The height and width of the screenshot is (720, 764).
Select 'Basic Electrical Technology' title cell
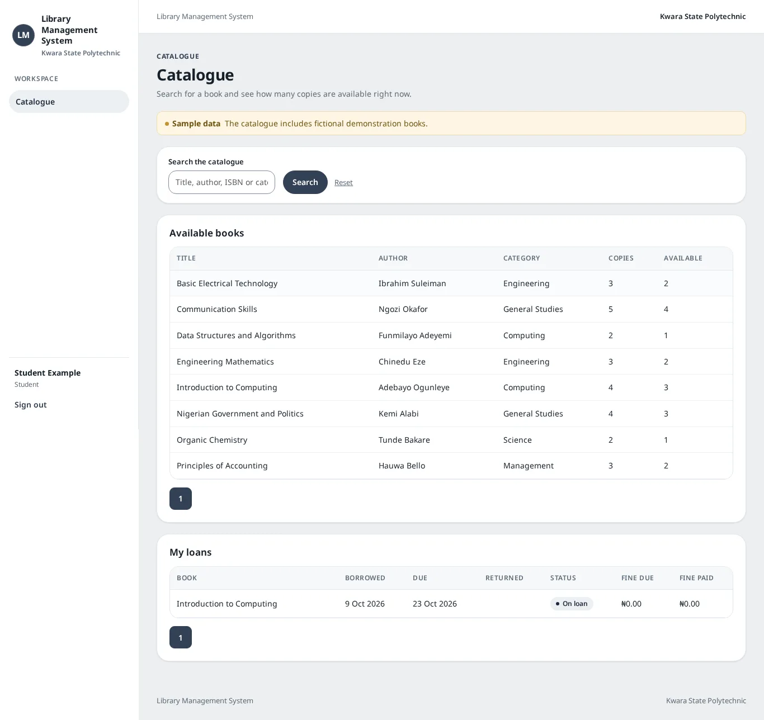(227, 283)
